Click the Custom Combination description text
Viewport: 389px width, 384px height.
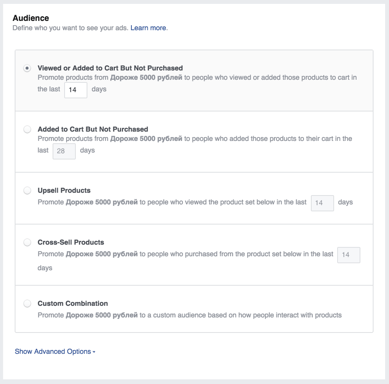coord(189,315)
